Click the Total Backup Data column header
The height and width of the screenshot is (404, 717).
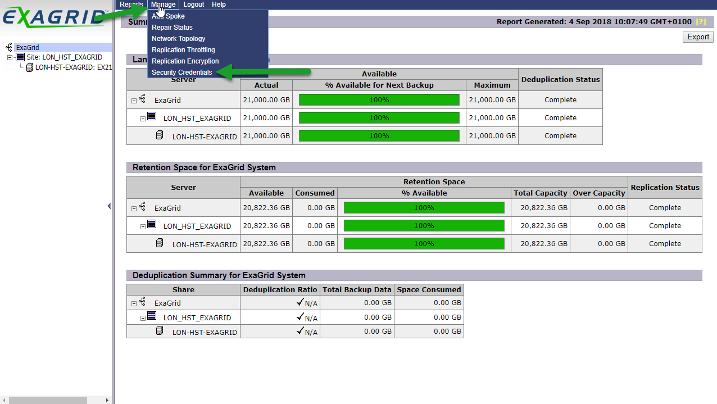[x=357, y=290]
